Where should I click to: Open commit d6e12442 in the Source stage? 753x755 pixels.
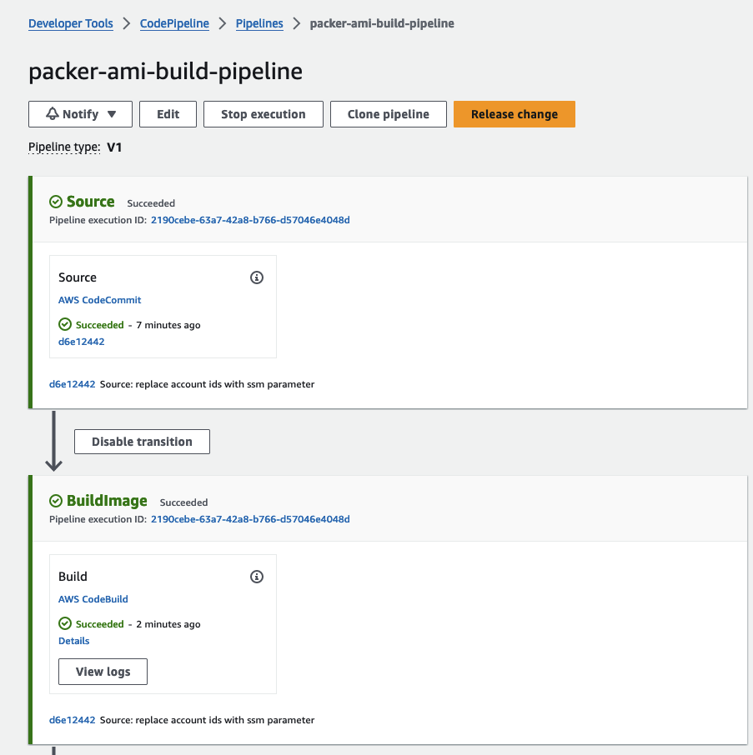(x=81, y=341)
